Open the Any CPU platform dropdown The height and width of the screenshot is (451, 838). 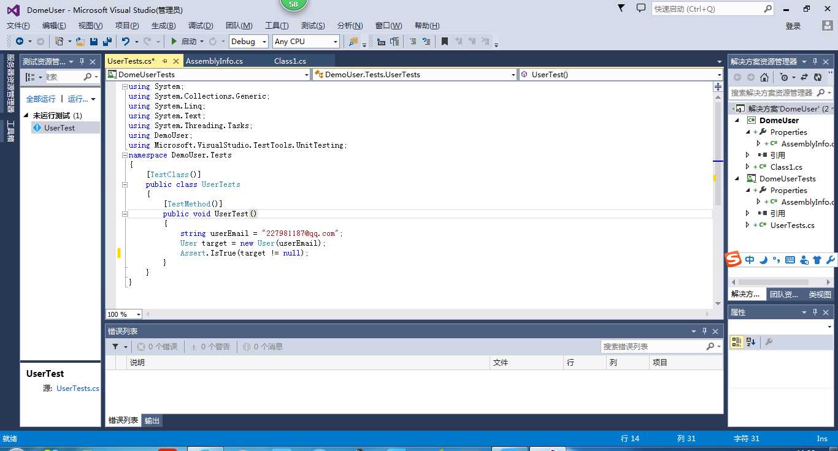coord(306,41)
